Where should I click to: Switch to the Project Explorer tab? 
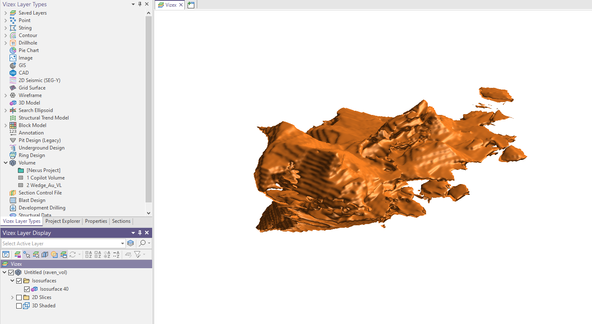point(63,221)
